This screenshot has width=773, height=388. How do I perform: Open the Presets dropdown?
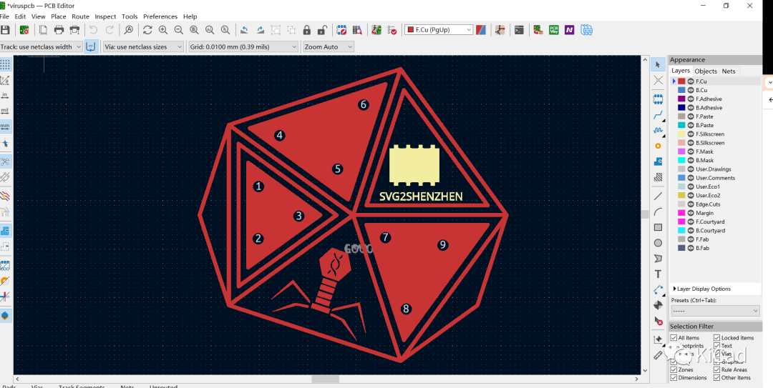(715, 311)
